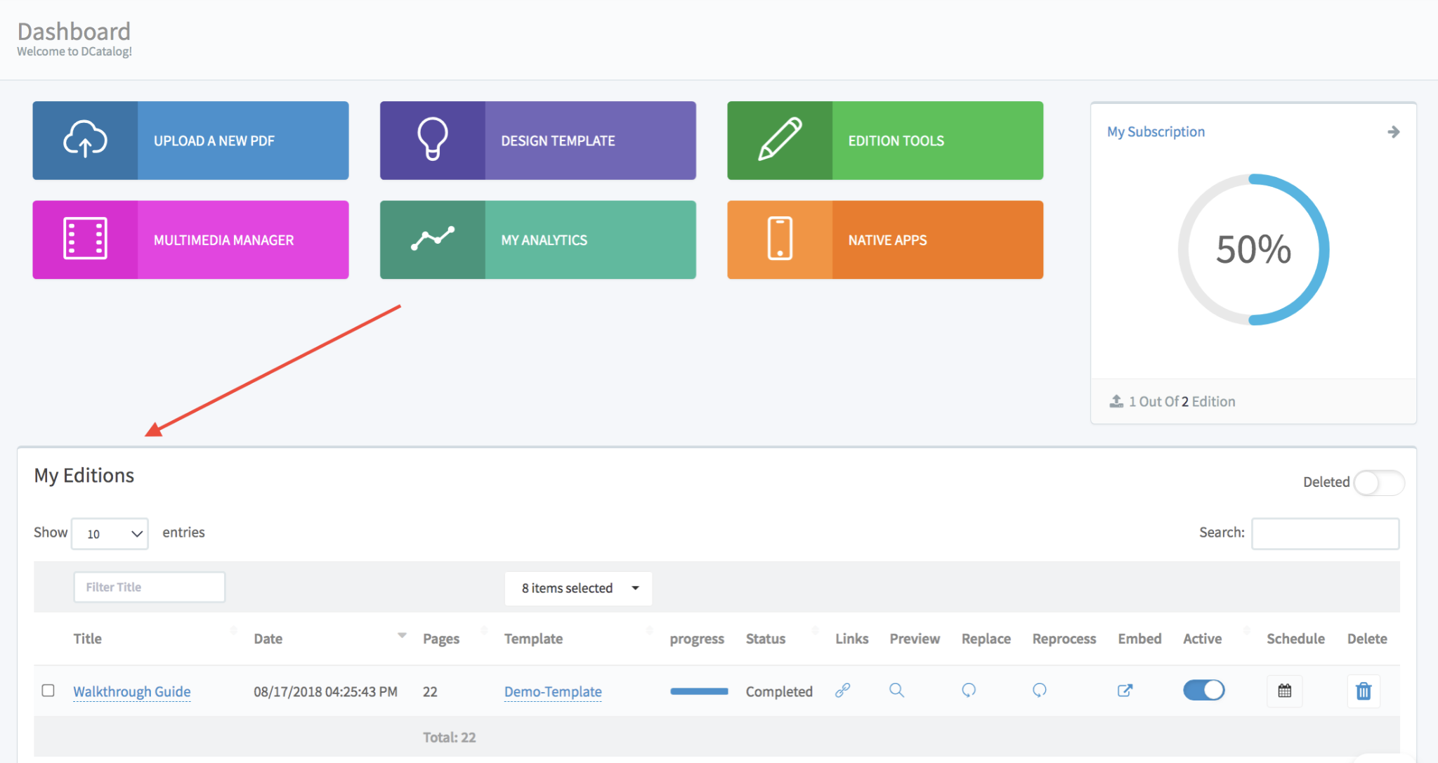Open the My Analytics tile

537,240
